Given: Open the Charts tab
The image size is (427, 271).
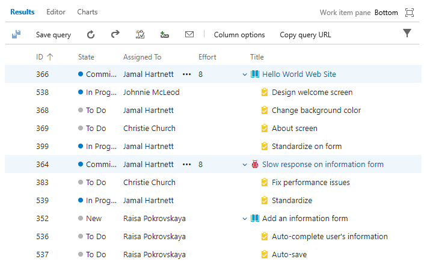Looking at the screenshot, I should point(87,12).
